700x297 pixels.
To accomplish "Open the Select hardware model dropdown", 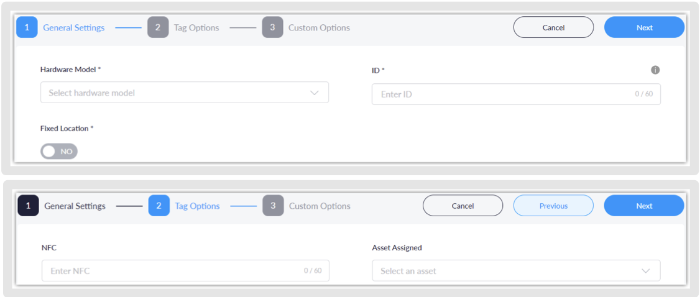I will coord(174,93).
